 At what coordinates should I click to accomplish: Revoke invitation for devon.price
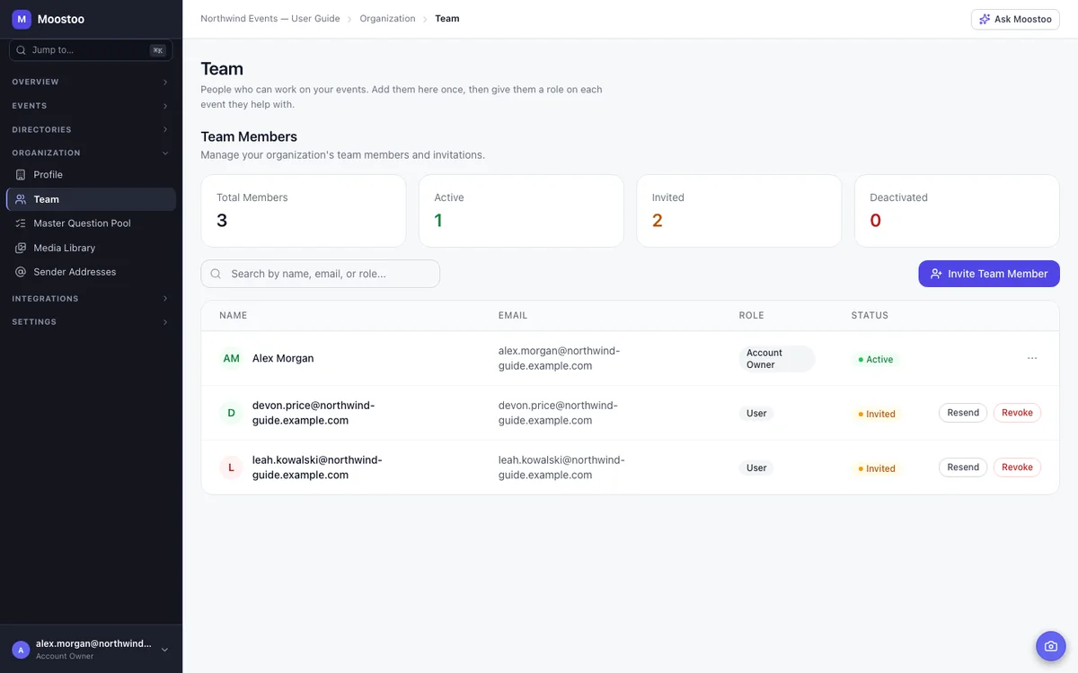pos(1017,413)
